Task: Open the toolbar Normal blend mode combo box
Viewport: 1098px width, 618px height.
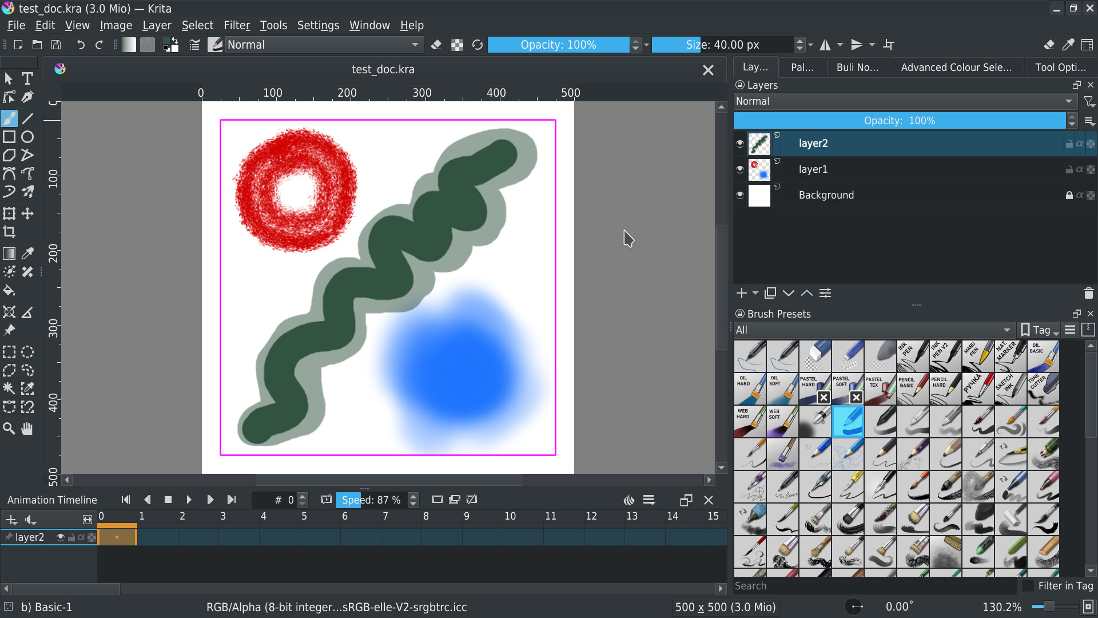Action: (324, 45)
